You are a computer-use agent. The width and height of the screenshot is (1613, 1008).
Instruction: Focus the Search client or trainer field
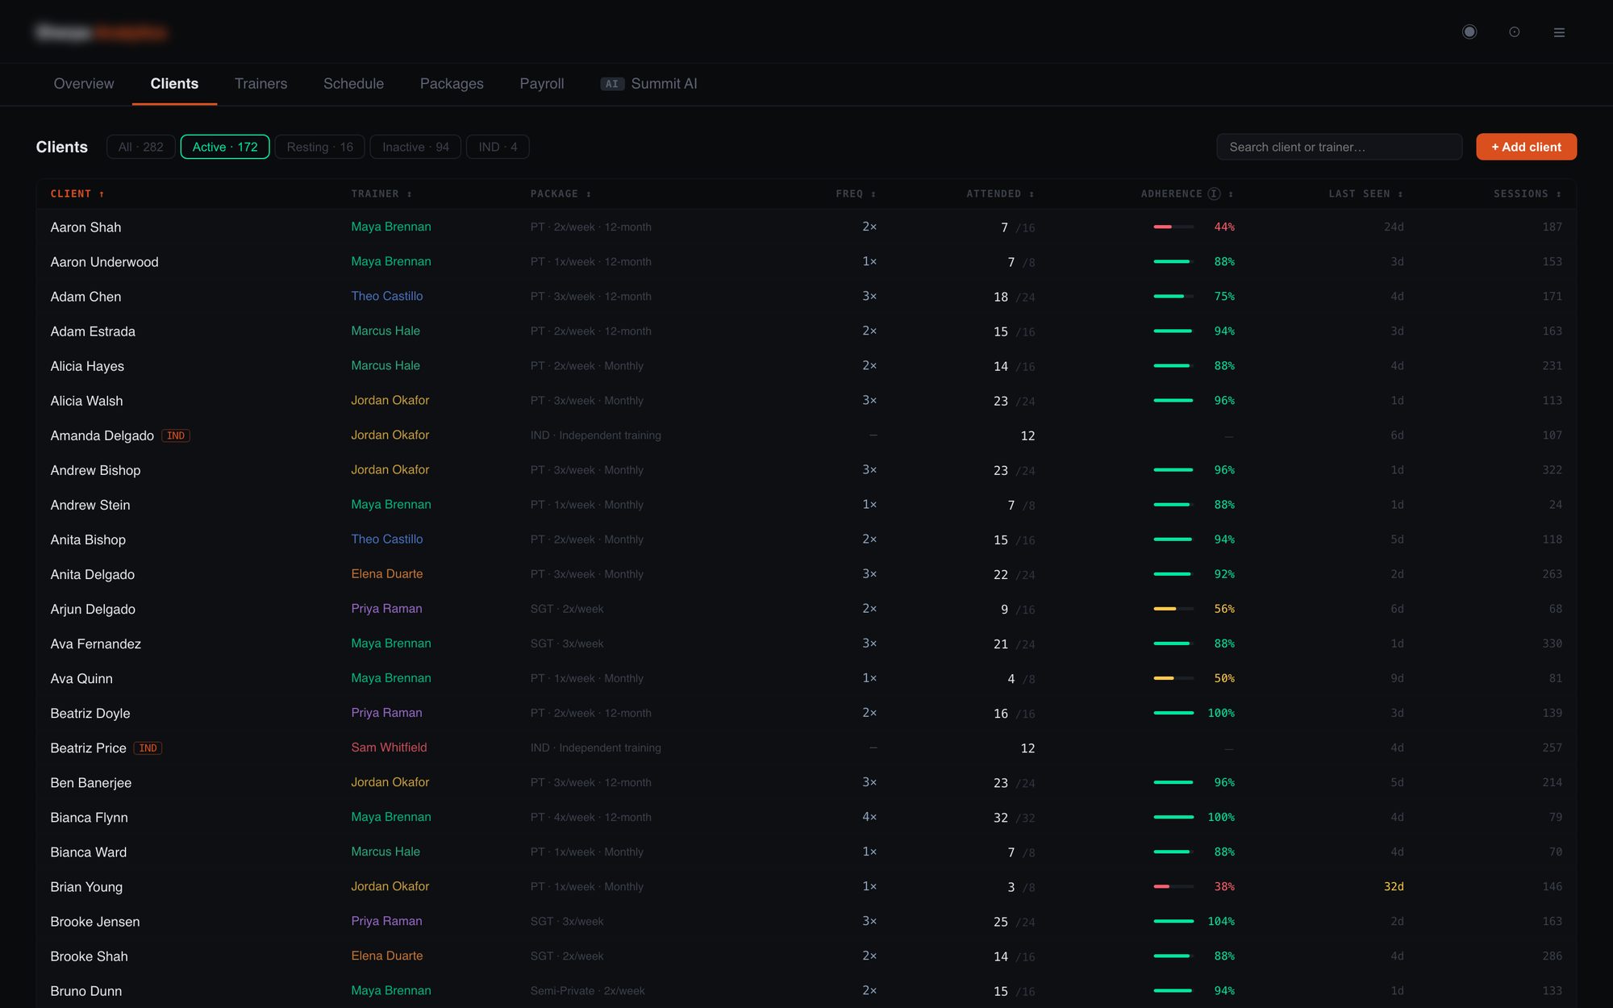point(1339,147)
